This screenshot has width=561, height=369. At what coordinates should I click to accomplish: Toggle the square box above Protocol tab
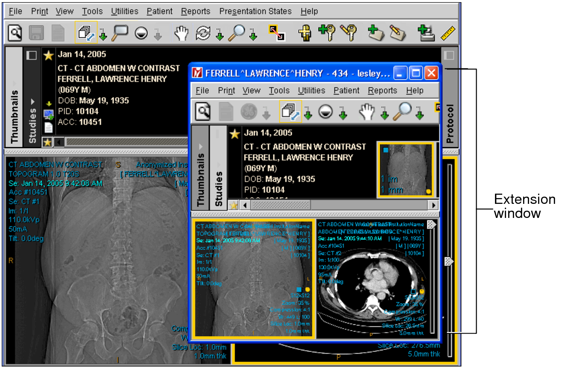click(x=449, y=55)
